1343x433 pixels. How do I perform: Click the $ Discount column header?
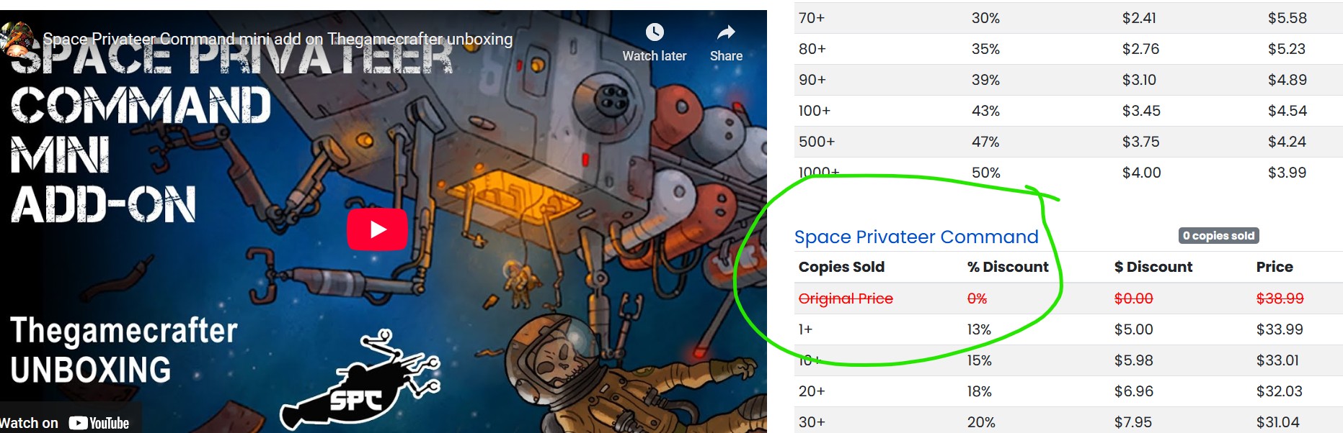click(1153, 267)
